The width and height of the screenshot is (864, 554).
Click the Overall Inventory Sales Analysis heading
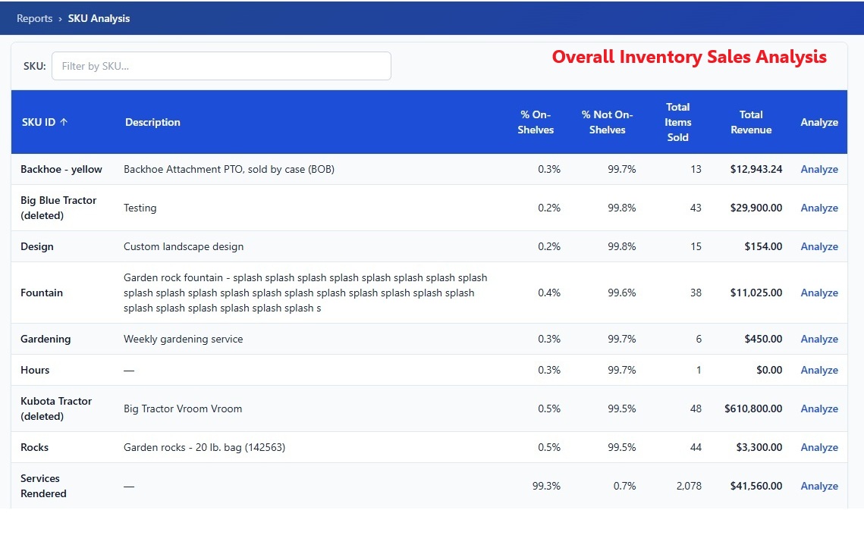click(x=690, y=57)
